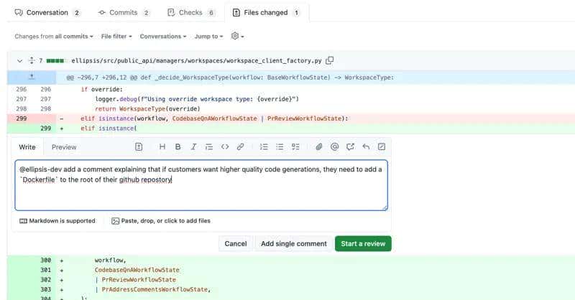Open the 'Changes from all commits' dropdown
575x300 pixels.
click(x=55, y=36)
